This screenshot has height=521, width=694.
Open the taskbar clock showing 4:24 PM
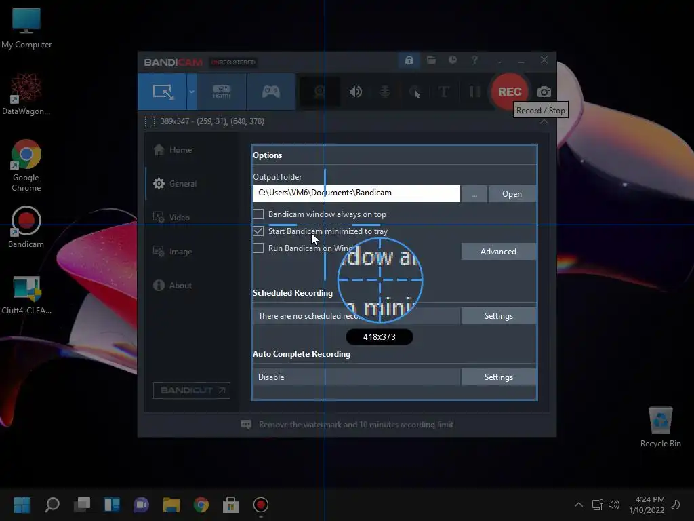coord(647,505)
